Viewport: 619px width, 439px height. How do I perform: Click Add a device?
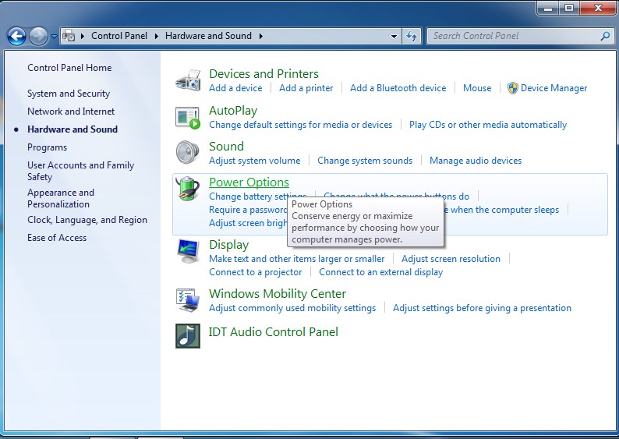(x=235, y=88)
